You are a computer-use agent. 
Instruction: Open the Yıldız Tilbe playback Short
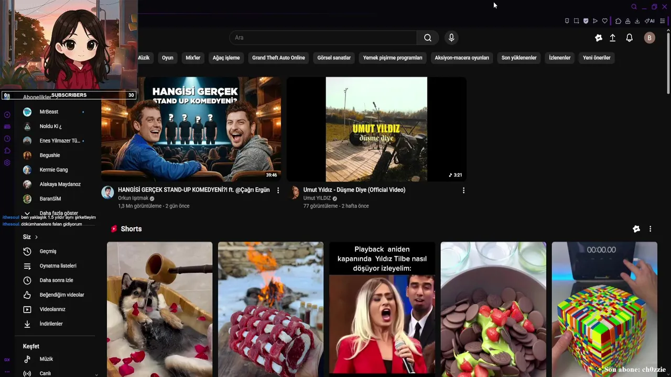click(382, 309)
